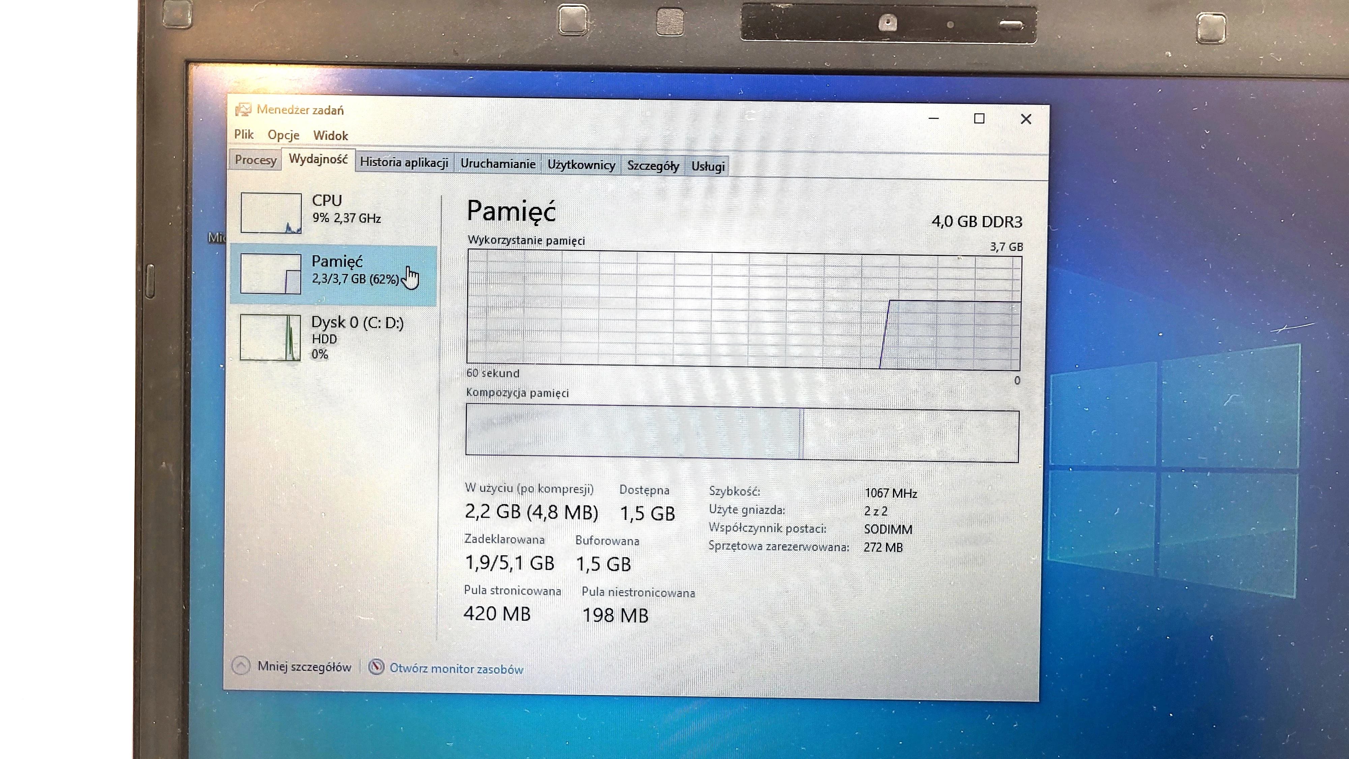Select the Dysk 0 (C: D:) HDD thumbnail
This screenshot has height=759, width=1349.
coord(270,338)
